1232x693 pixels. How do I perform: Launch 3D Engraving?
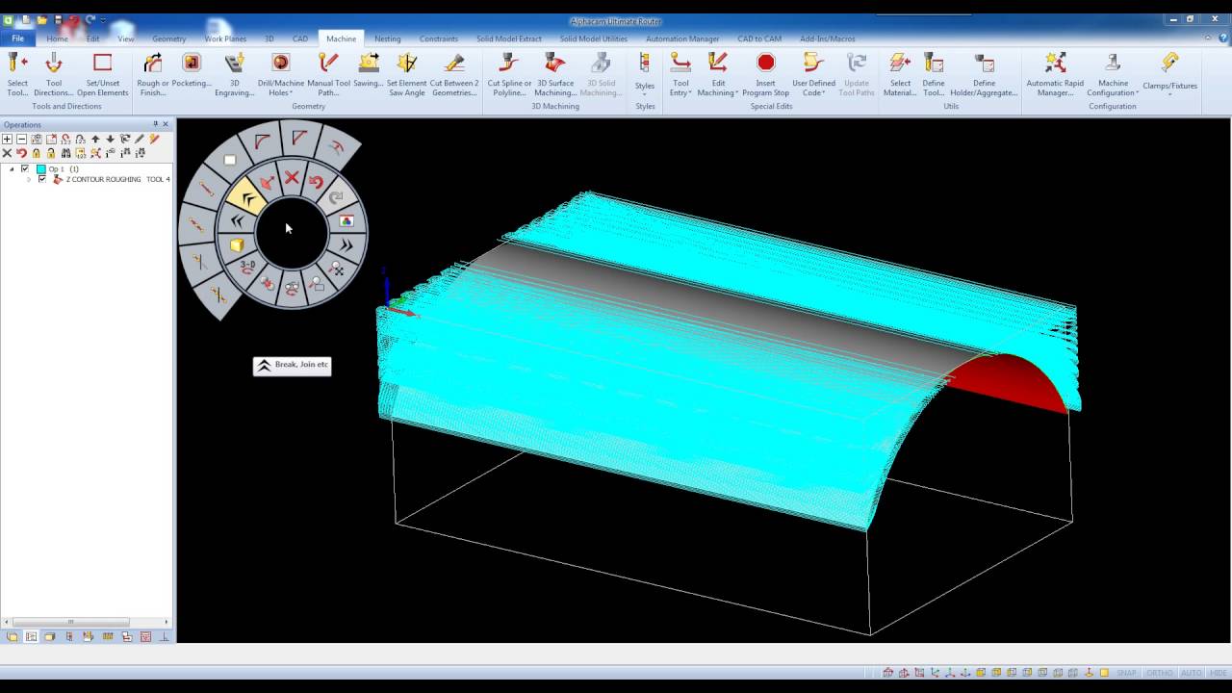pyautogui.click(x=234, y=75)
